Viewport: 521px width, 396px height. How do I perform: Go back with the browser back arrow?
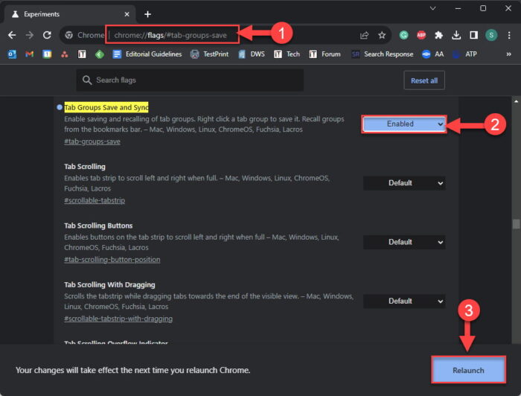click(12, 35)
